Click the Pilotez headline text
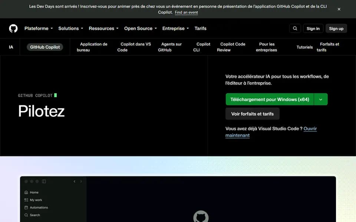Screen dimensions: 356x222 pos(41,111)
